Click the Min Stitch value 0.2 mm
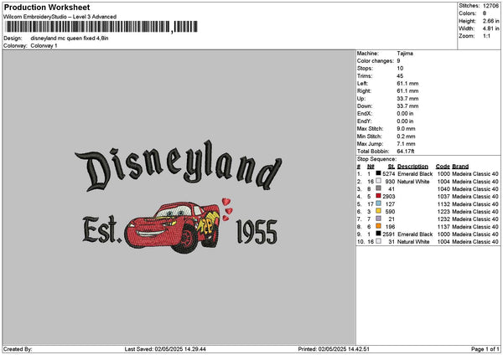Image resolution: width=503 pixels, height=355 pixels. tap(406, 136)
